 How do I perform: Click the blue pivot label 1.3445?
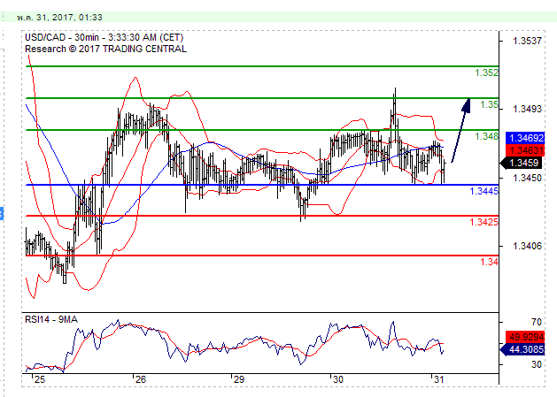(484, 191)
